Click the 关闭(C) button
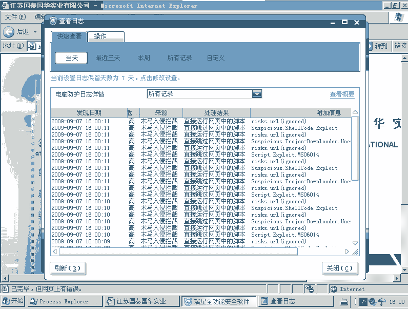This screenshot has width=408, height=309. (x=340, y=268)
